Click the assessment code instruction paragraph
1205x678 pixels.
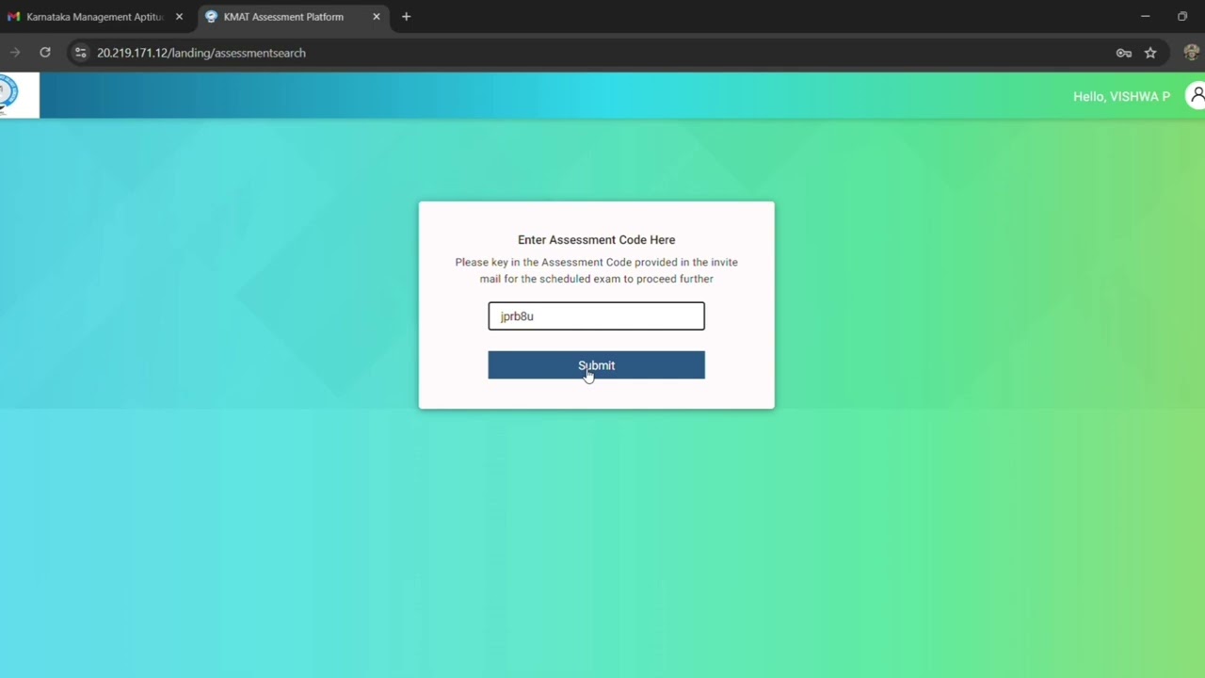coord(596,270)
